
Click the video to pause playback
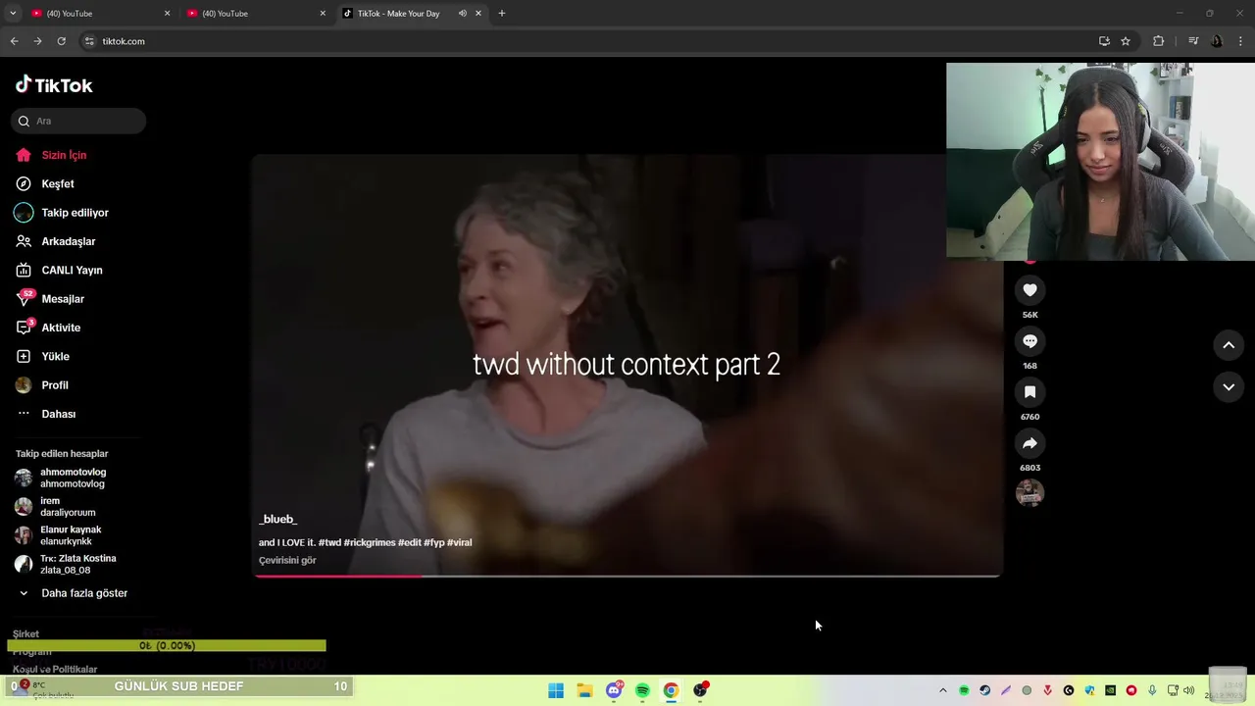coord(627,365)
